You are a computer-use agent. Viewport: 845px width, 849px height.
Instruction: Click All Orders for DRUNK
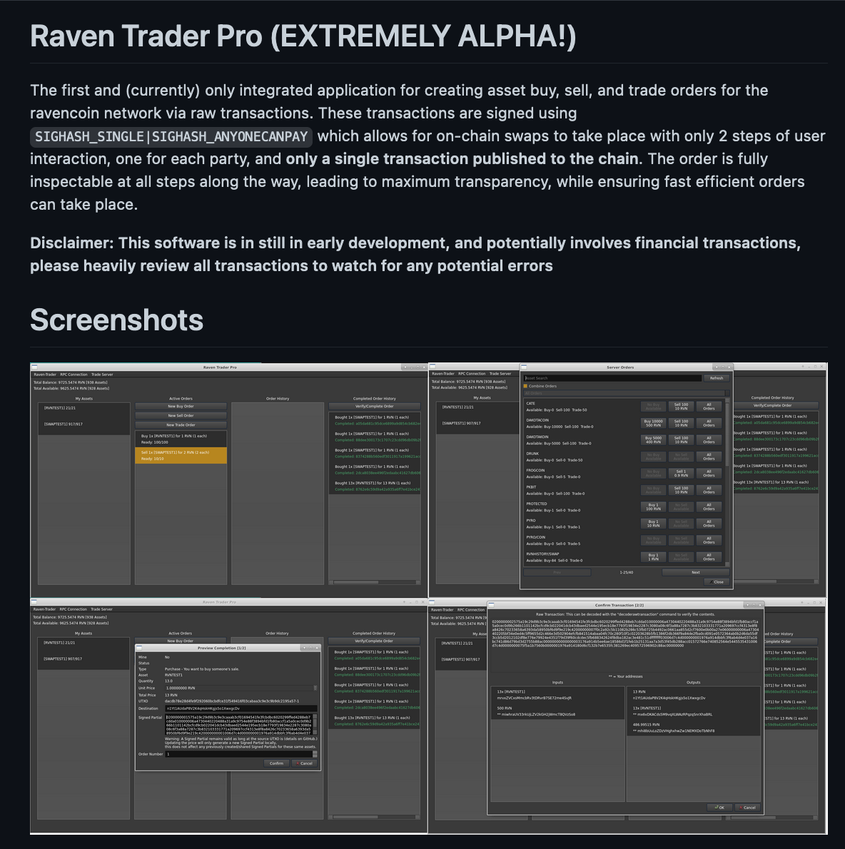click(x=709, y=457)
